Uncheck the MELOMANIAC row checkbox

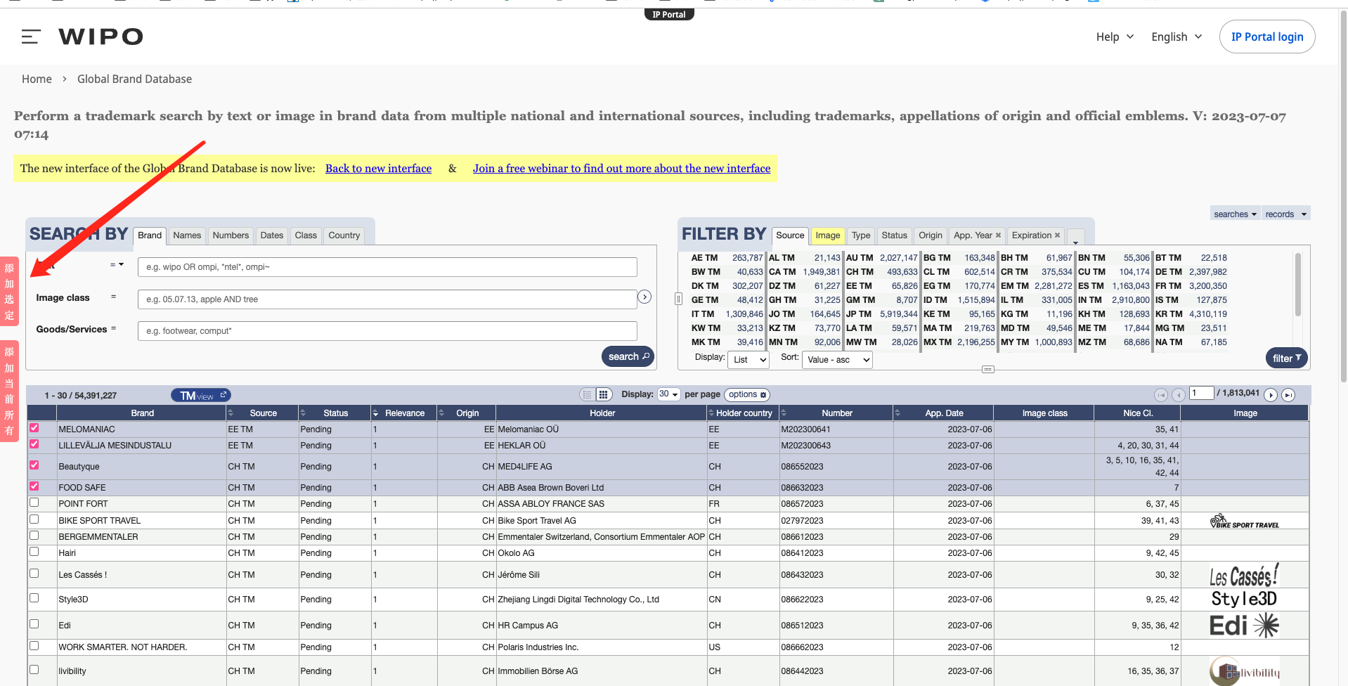tap(34, 427)
